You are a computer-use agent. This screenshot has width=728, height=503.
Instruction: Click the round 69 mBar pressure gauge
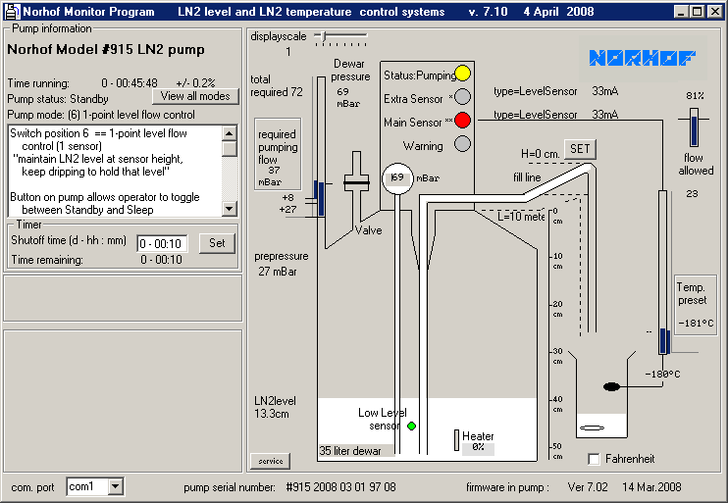[x=397, y=178]
